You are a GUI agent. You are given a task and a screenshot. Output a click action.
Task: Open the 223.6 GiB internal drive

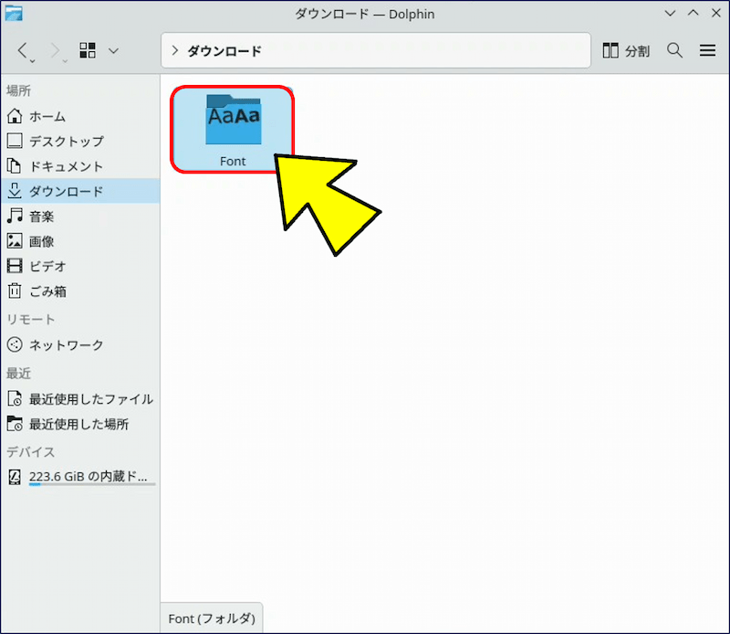tap(87, 477)
